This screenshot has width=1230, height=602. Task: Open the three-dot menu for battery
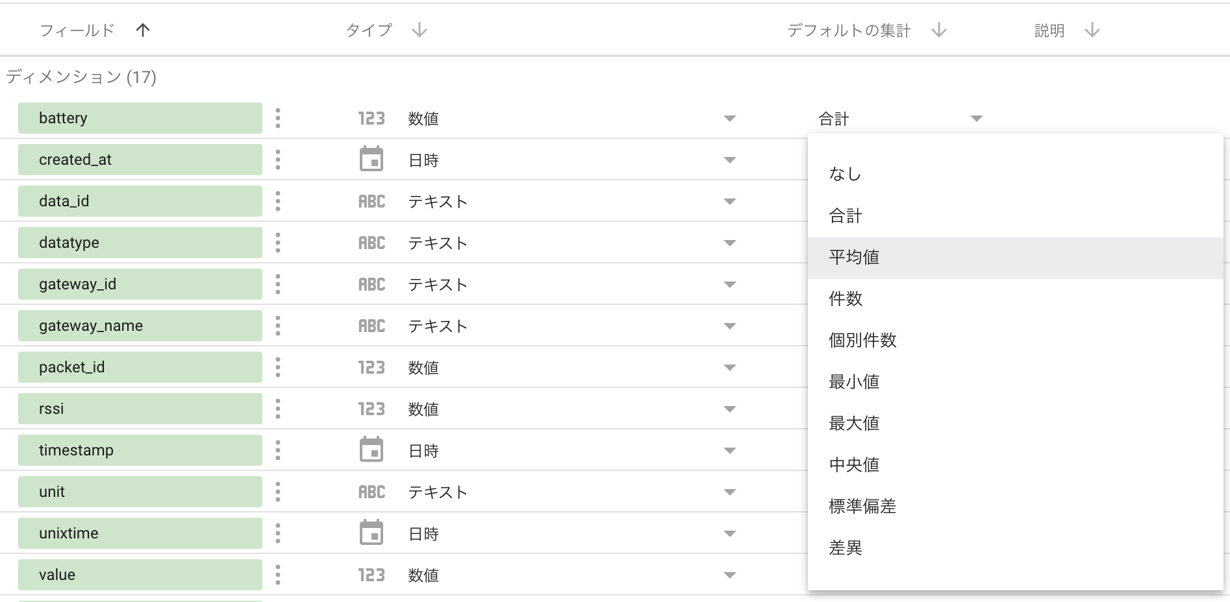(x=277, y=118)
